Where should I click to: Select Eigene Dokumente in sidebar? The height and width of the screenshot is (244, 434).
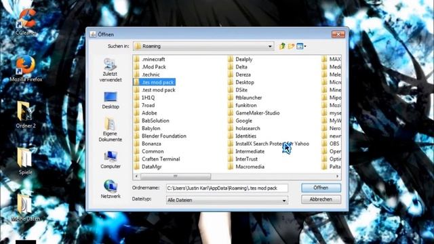[111, 129]
